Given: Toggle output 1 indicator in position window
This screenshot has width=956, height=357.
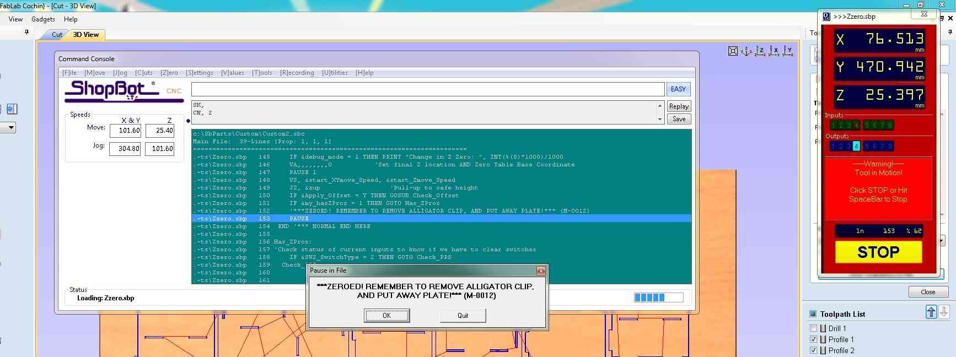Looking at the screenshot, I should coord(833,146).
